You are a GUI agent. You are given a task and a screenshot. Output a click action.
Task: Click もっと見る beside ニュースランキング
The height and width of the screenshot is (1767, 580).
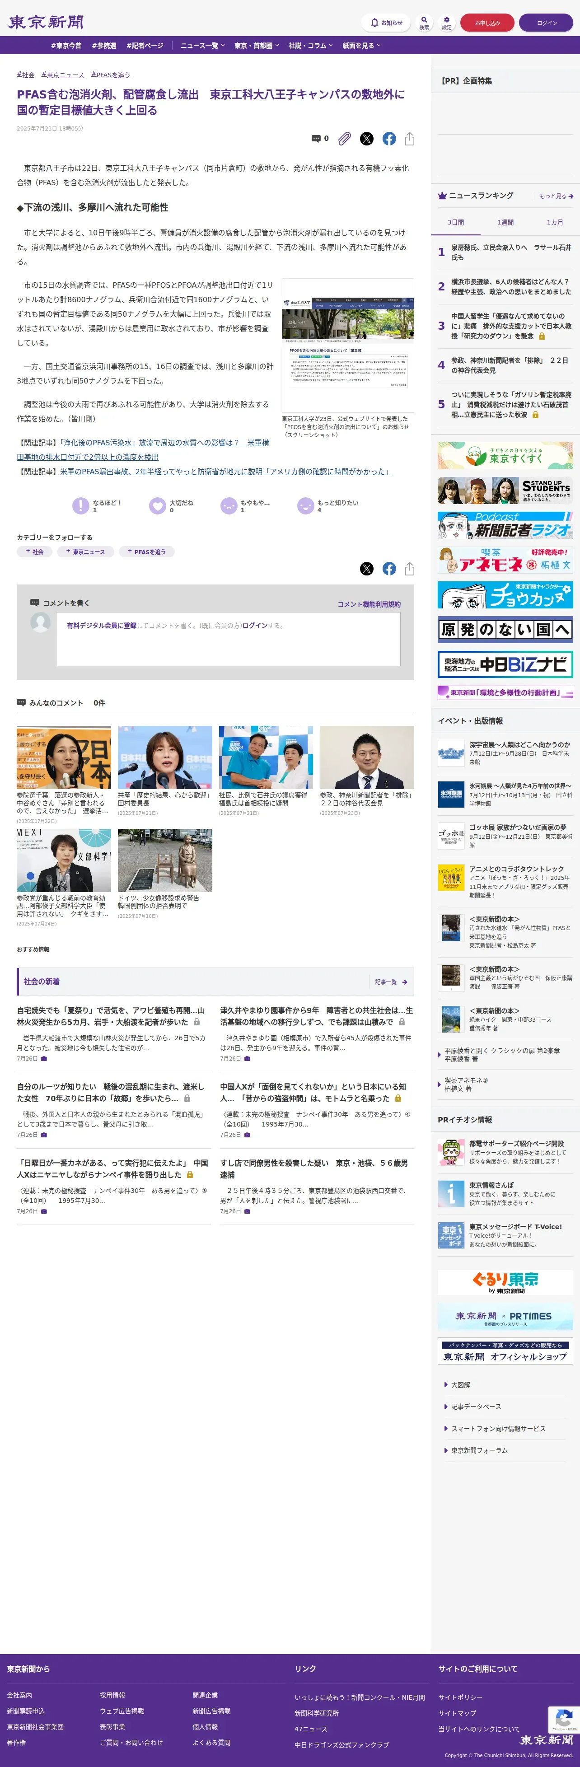pos(556,196)
